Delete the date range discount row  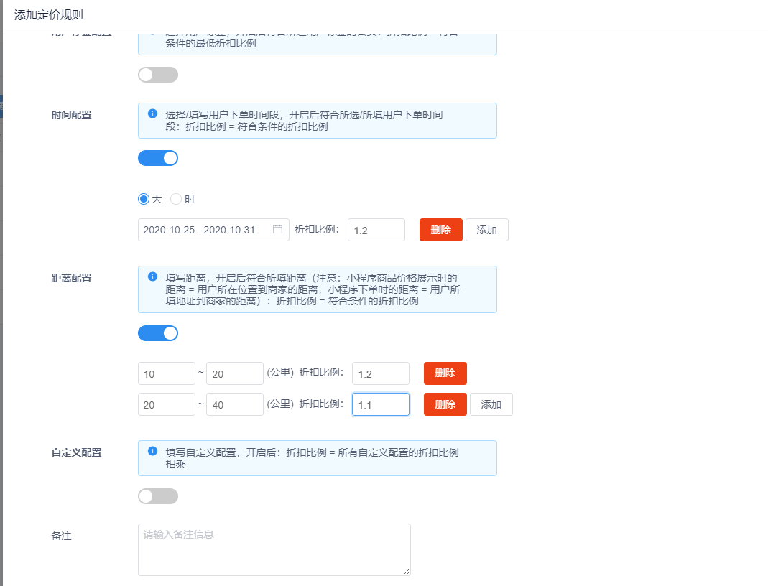(440, 230)
